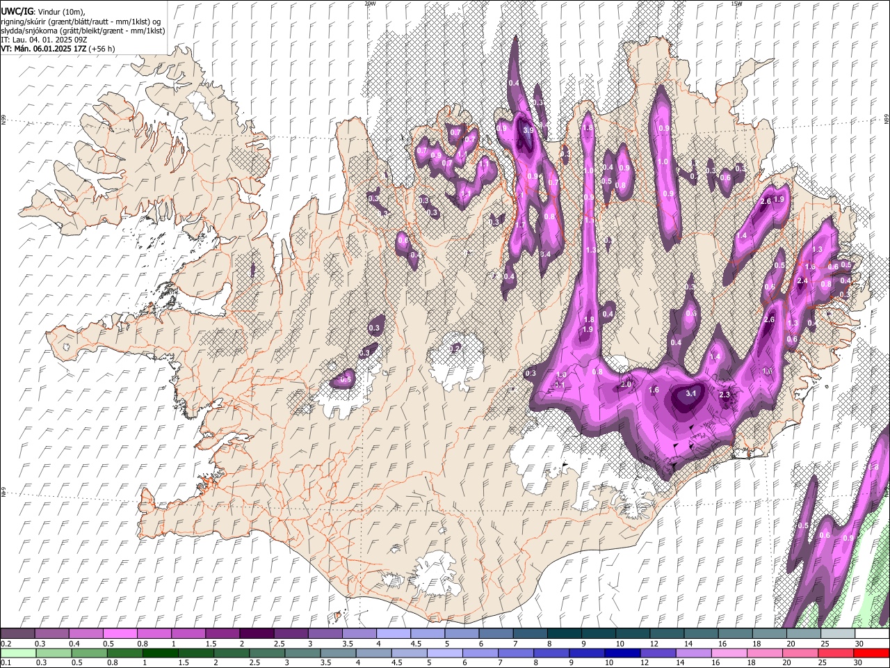
Task: Click the light pink 16 swatch in rain legend
Action: pos(728,653)
